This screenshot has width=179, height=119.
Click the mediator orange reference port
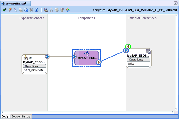[x=99, y=62]
